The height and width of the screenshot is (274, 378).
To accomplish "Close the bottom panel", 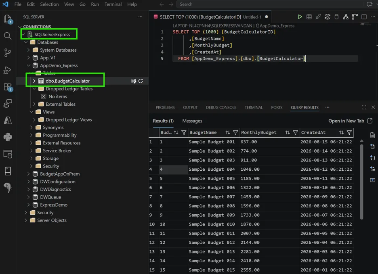I will (x=373, y=107).
